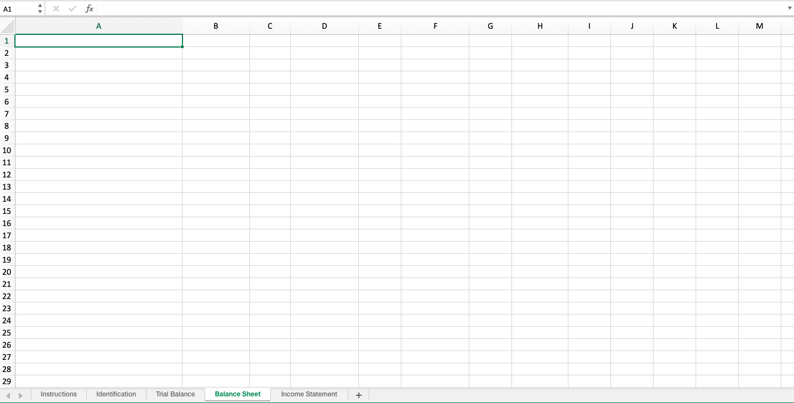Image resolution: width=794 pixels, height=403 pixels.
Task: Click the checkmark enter icon beside formula bar
Action: pos(72,8)
